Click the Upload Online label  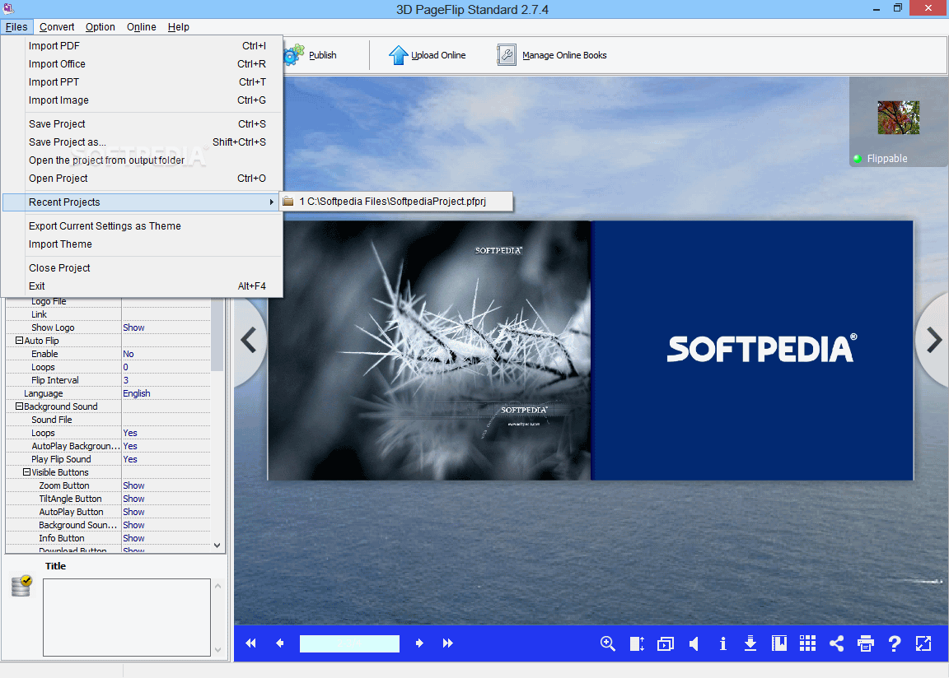438,55
